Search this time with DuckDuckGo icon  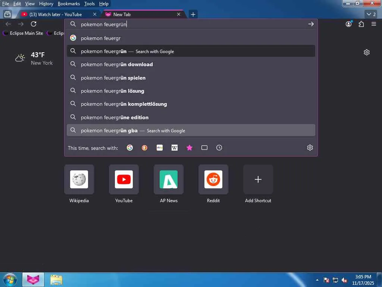[144, 148]
